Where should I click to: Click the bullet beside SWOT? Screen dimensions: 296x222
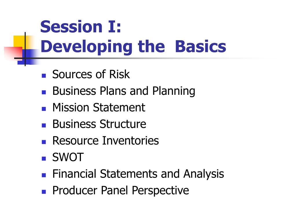[44, 159]
